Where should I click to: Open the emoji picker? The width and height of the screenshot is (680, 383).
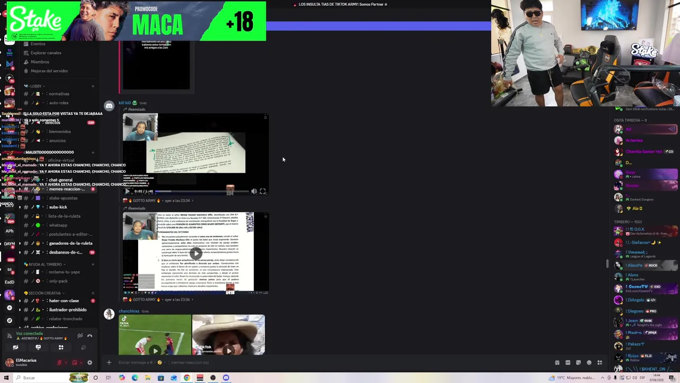pyautogui.click(x=589, y=363)
